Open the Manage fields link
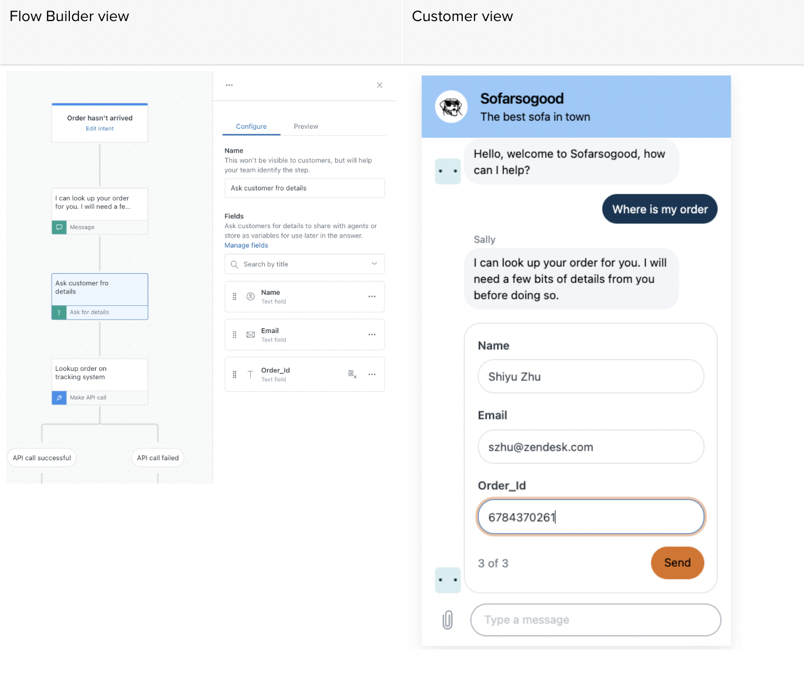 (246, 245)
